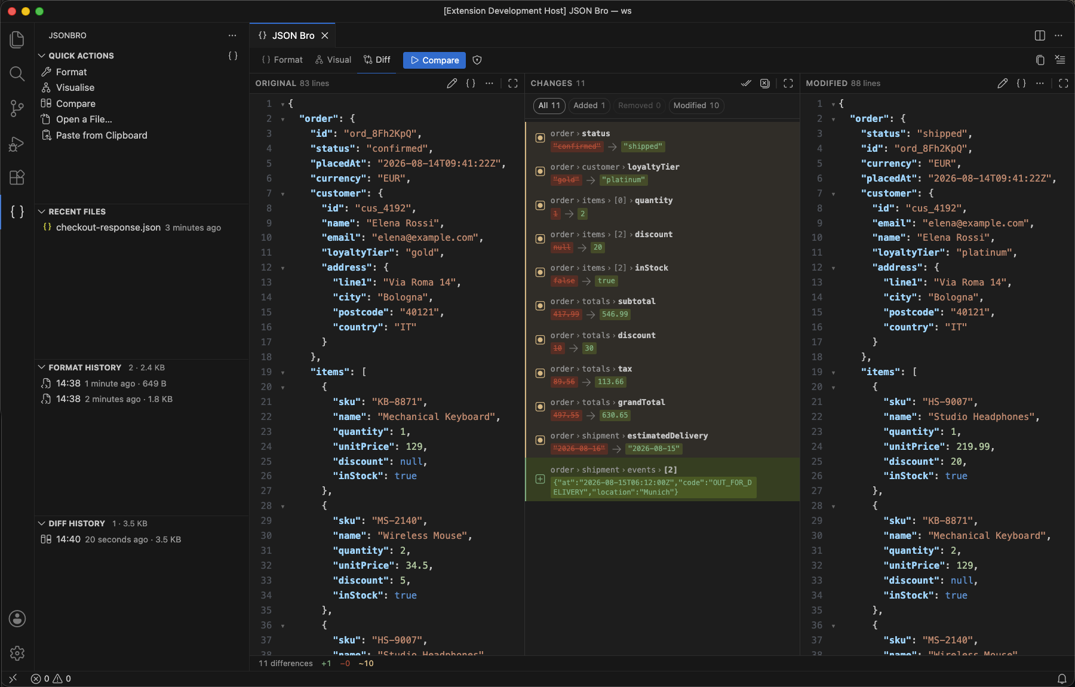This screenshot has height=687, width=1075.
Task: Open Run and Debug view
Action: click(17, 143)
